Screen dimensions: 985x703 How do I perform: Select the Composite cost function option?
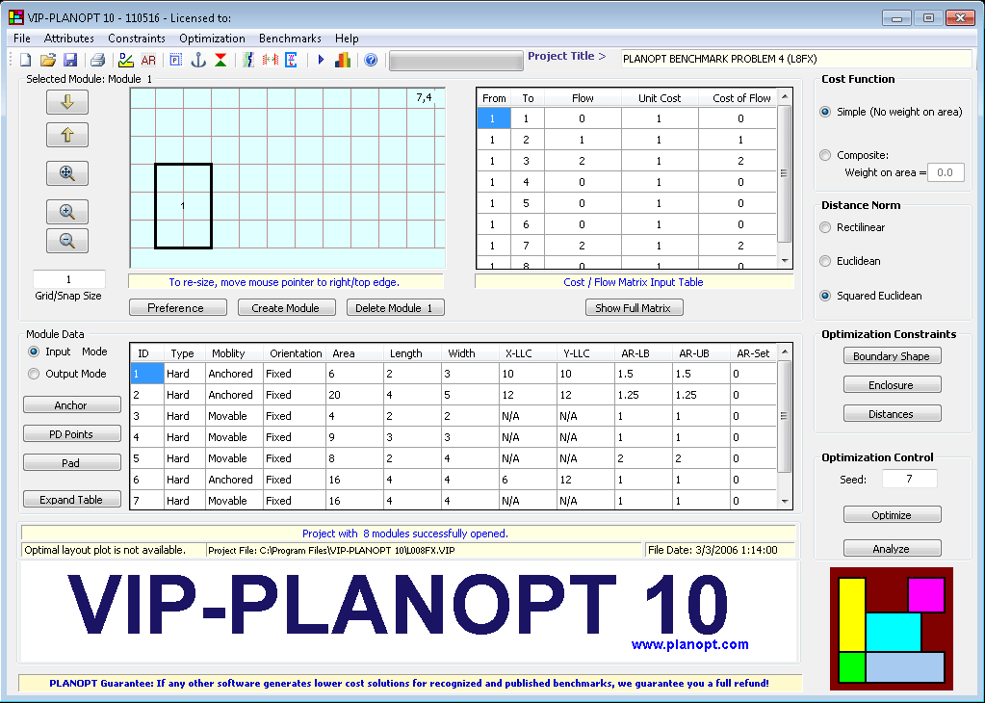point(825,155)
